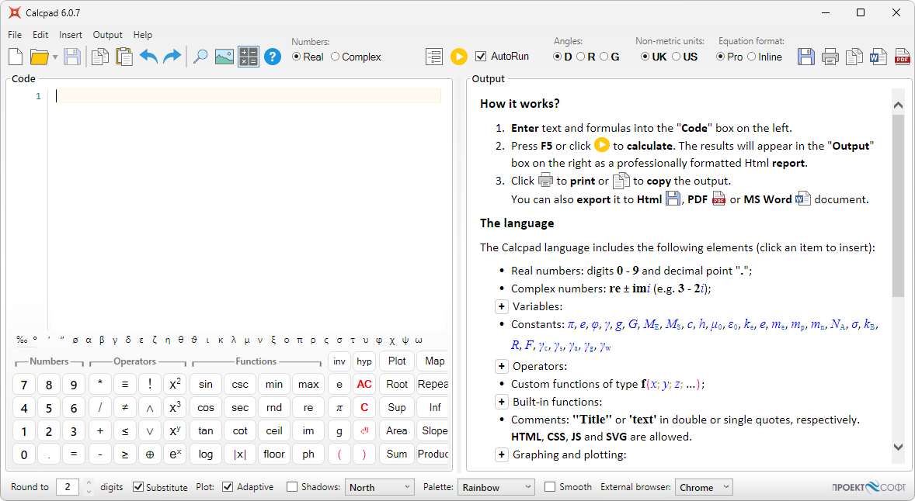
Task: Choose US non-metric units
Action: pyautogui.click(x=684, y=57)
